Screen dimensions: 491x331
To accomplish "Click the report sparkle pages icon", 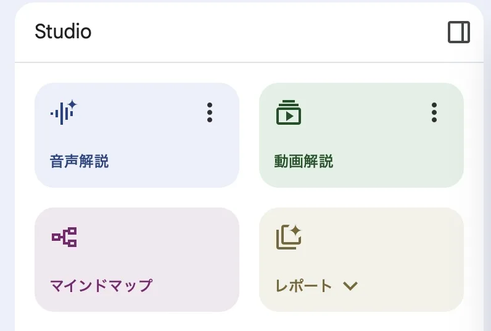I will coord(289,237).
